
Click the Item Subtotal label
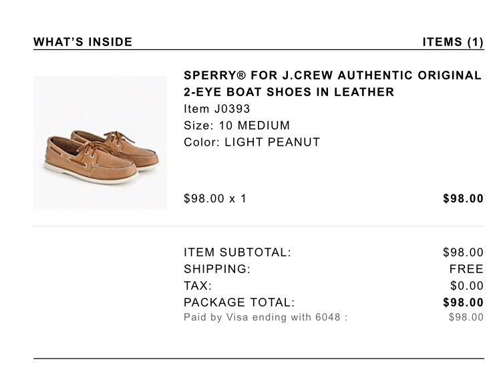pos(237,252)
